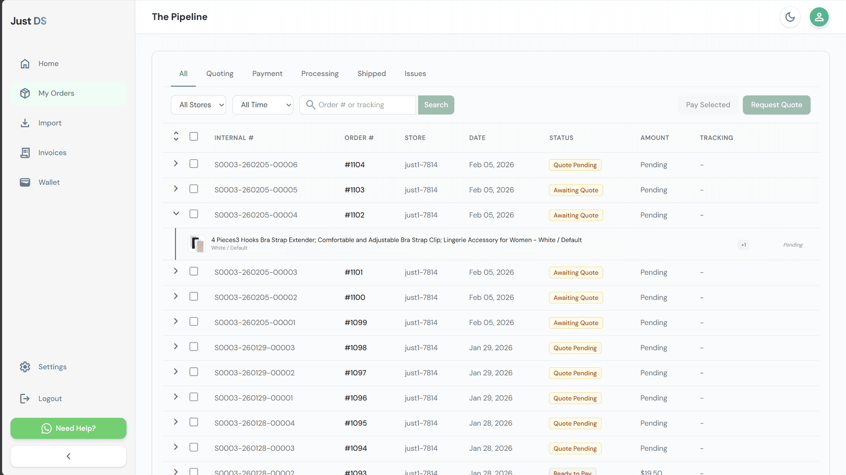Switch to the Payment tab
The width and height of the screenshot is (846, 475).
[x=268, y=74]
